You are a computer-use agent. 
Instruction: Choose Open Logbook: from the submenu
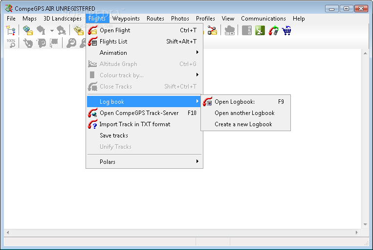(245, 102)
